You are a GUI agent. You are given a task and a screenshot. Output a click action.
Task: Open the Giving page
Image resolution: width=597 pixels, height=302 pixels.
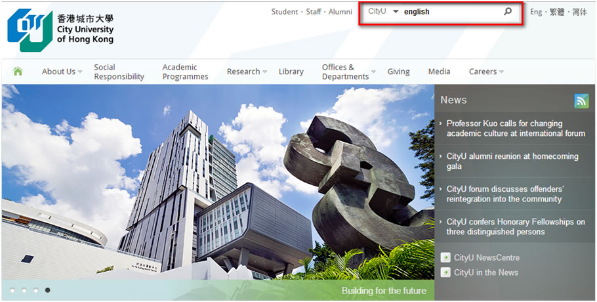click(x=398, y=72)
